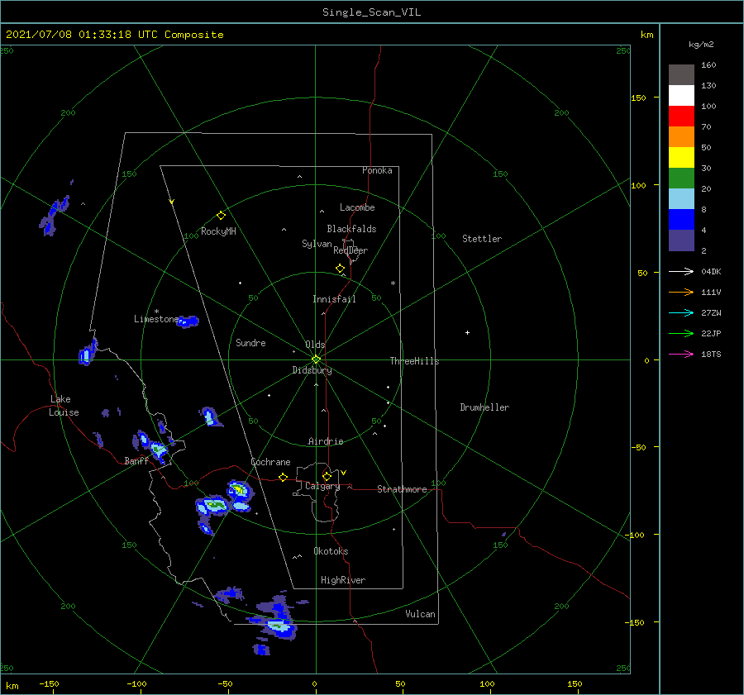
Task: Click the Lake Louise label
Action: pyautogui.click(x=64, y=406)
